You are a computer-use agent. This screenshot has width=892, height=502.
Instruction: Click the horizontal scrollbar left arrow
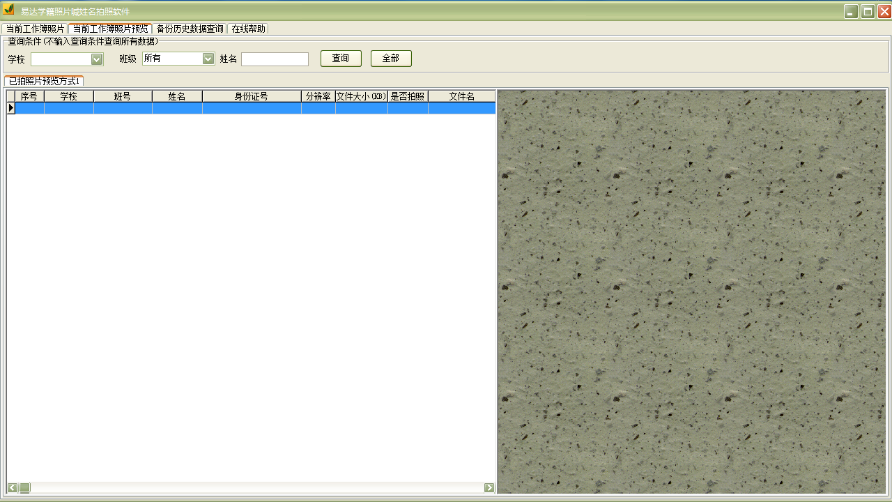(x=13, y=487)
